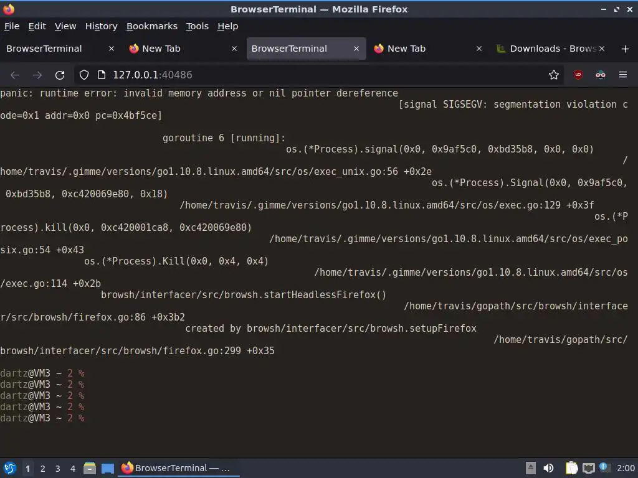The image size is (638, 478).
Task: Open the site information page icon
Action: (102, 75)
